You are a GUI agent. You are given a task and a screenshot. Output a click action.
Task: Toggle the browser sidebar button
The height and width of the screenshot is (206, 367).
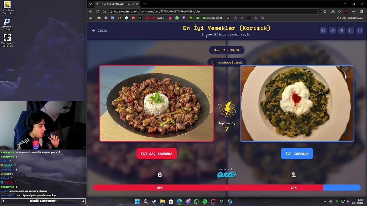362,11
